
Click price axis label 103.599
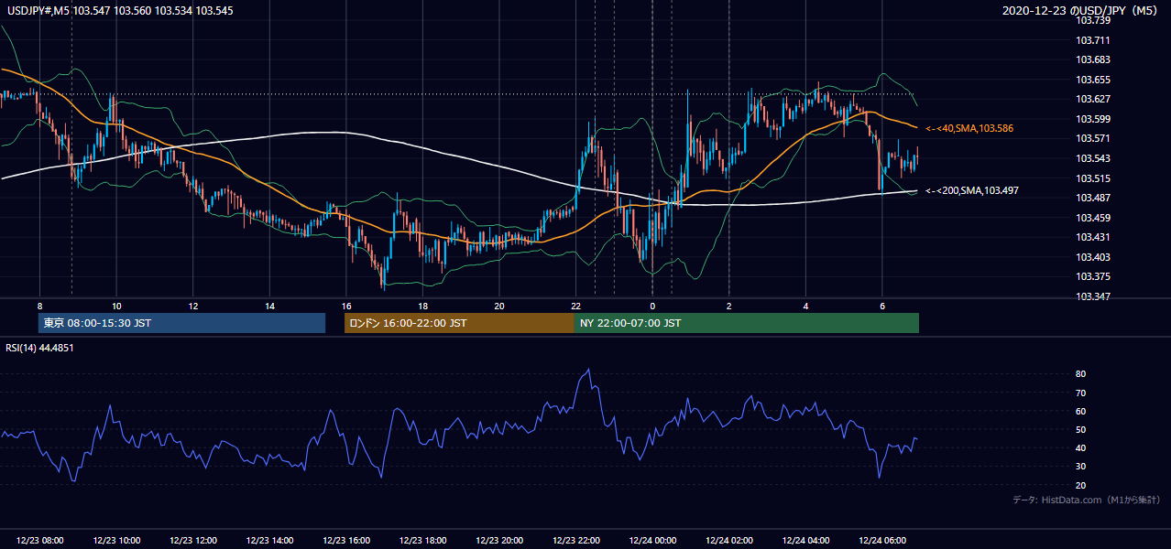[1092, 119]
